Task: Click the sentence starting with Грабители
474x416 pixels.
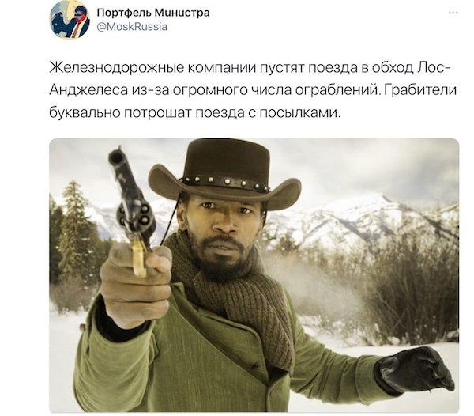Action: (x=420, y=90)
